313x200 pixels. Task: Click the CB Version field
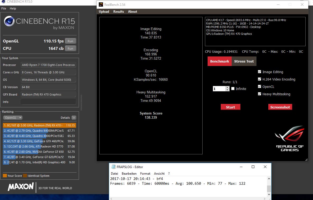(x=48, y=87)
